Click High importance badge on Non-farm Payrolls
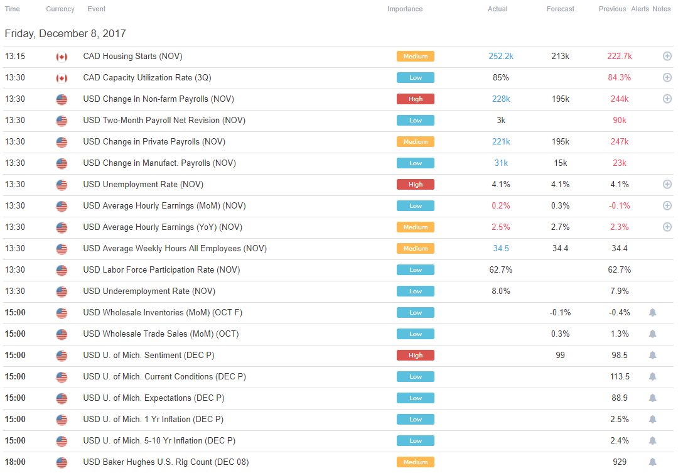The width and height of the screenshot is (678, 473). click(x=415, y=99)
